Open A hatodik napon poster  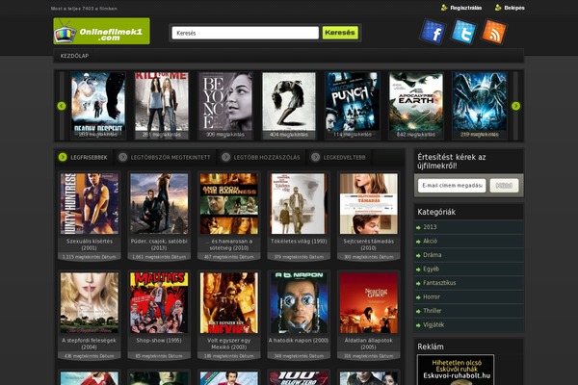click(x=299, y=303)
